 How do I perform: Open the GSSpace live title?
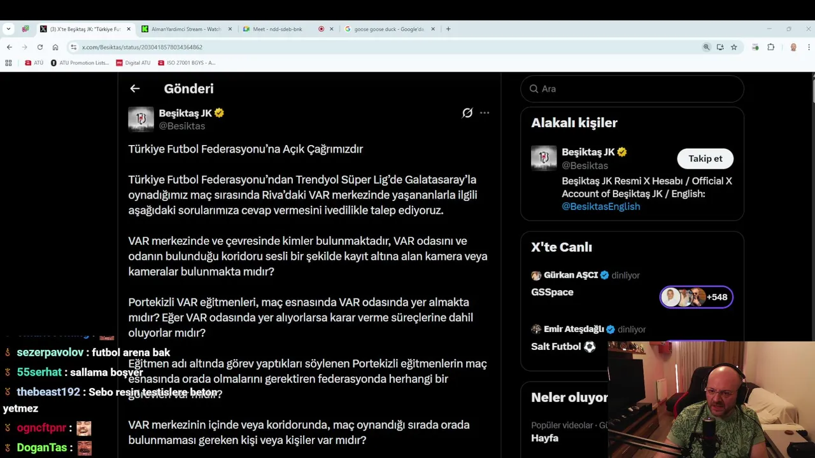pyautogui.click(x=552, y=292)
